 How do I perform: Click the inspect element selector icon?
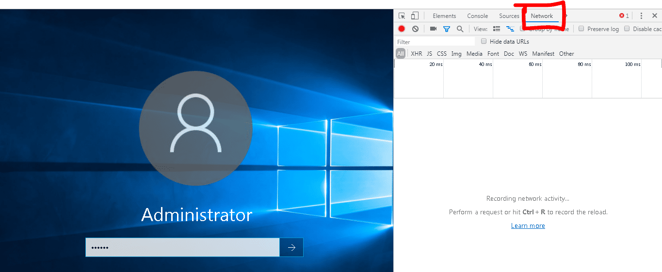[x=402, y=16]
